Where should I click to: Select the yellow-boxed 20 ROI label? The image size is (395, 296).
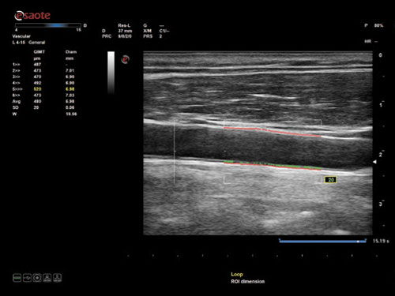tap(331, 180)
